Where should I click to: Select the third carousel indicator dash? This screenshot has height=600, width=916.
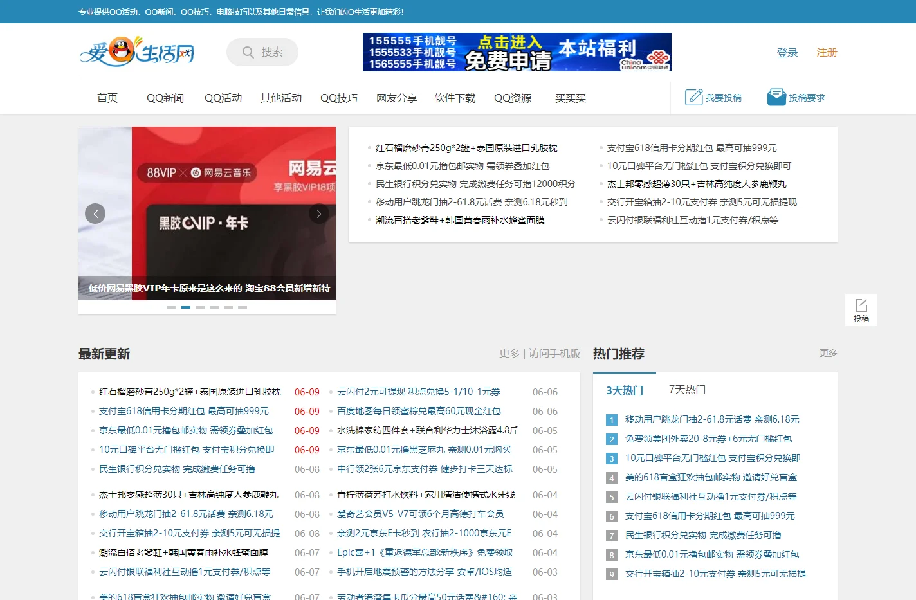(x=200, y=307)
